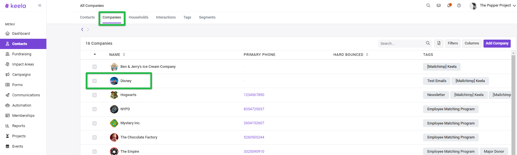517x155 pixels.
Task: Open the help question mark icon
Action: pyautogui.click(x=459, y=5)
